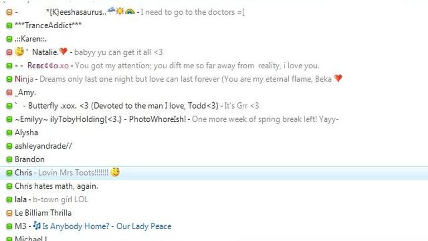Click the green status icon beside TranceAddict
The height and width of the screenshot is (241, 428).
coord(9,26)
